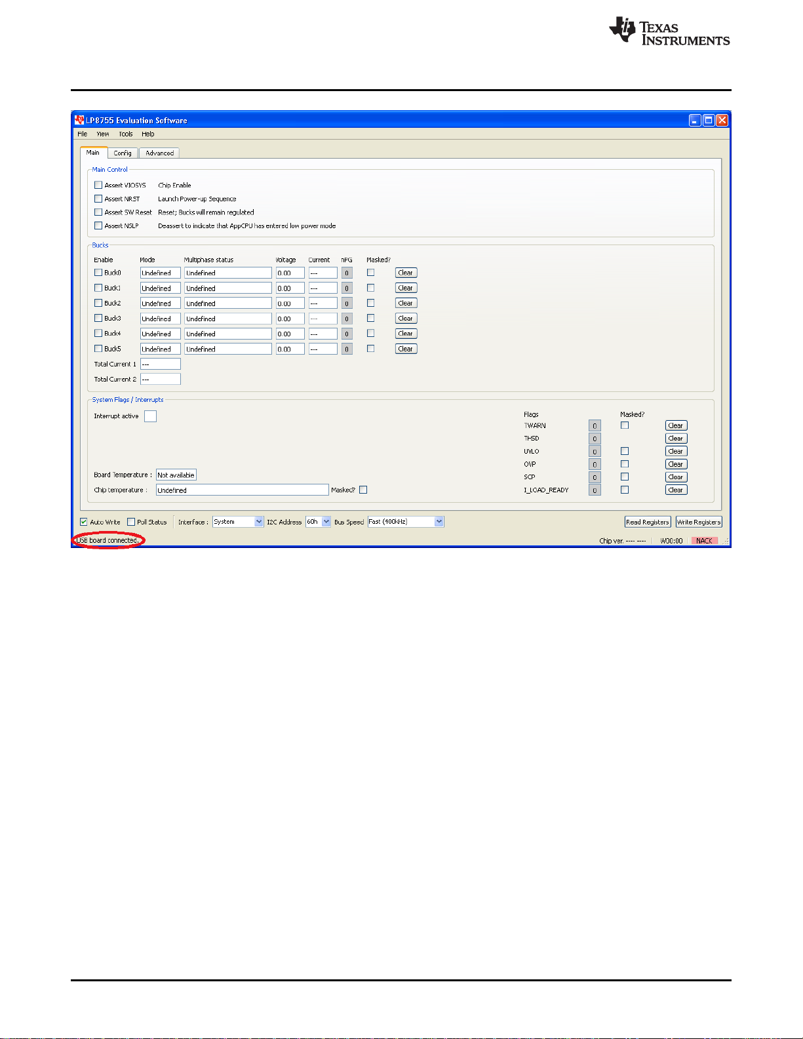The height and width of the screenshot is (1039, 803).
Task: Click the Total Current 1 field
Action: [161, 364]
